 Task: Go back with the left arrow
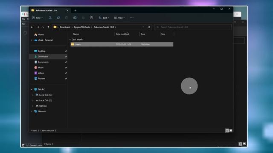[x=32, y=27]
